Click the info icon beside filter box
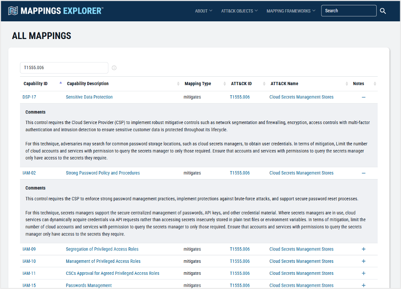Viewport: 401px width, 289px height. pos(114,68)
